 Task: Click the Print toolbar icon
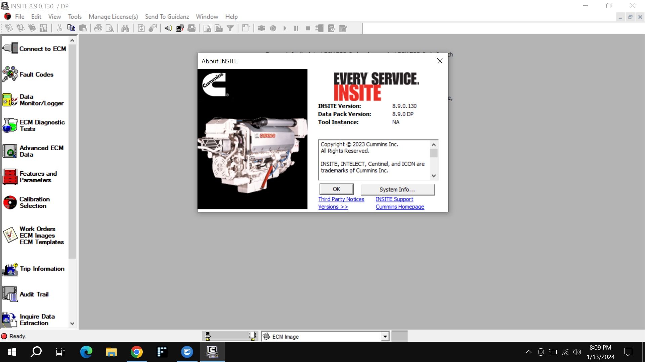click(98, 28)
